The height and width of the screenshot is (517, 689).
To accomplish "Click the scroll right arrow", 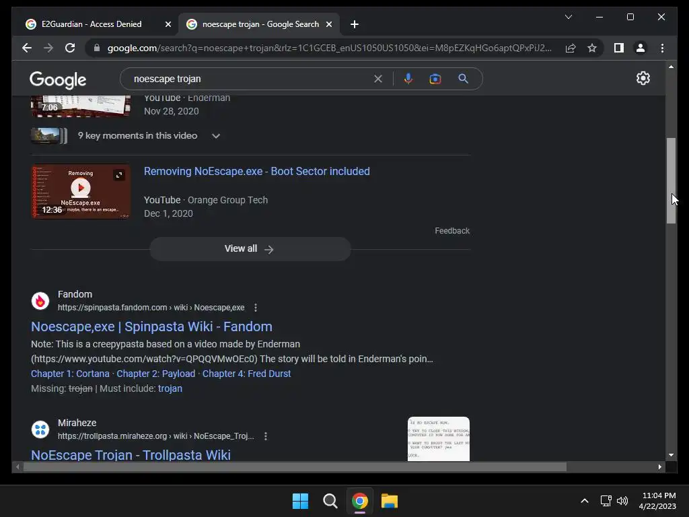I will tap(659, 467).
